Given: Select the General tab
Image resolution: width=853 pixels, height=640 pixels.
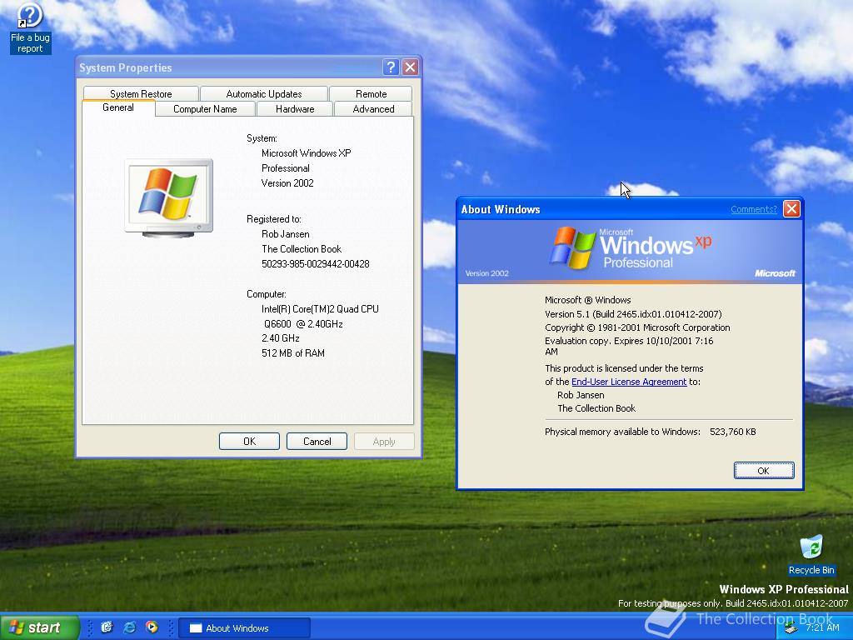Looking at the screenshot, I should [118, 107].
